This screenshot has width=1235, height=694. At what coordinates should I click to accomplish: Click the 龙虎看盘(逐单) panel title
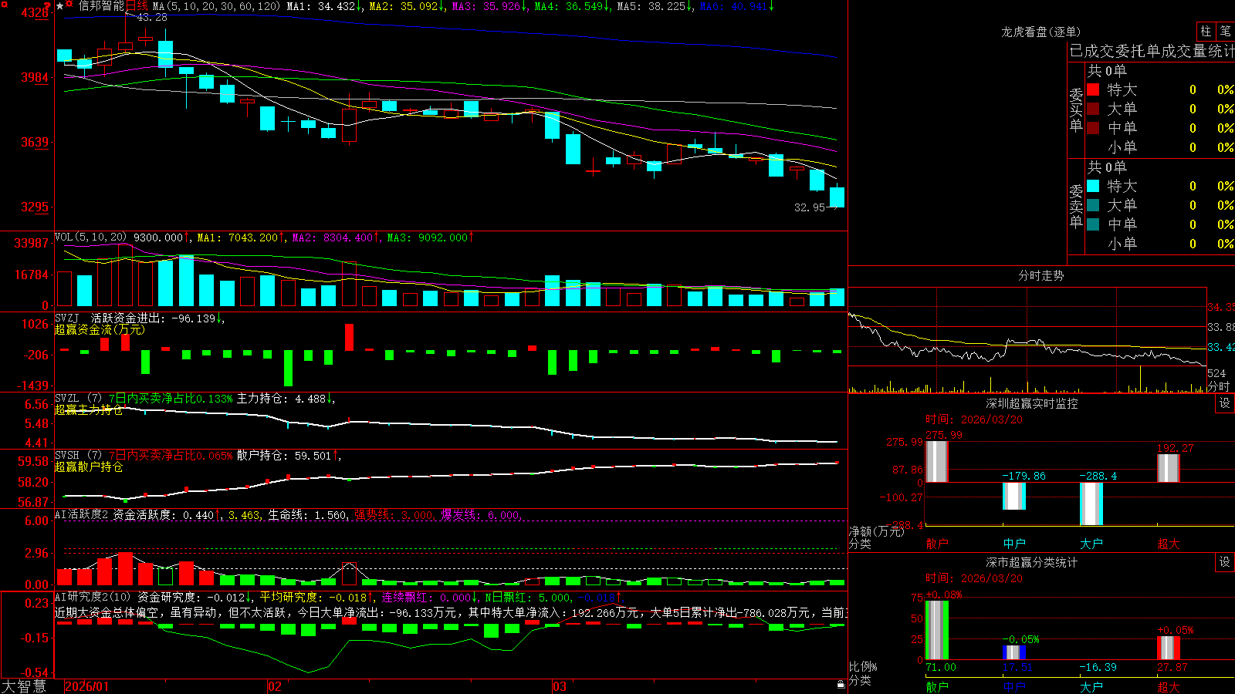[x=1040, y=32]
